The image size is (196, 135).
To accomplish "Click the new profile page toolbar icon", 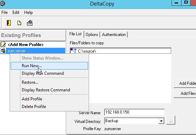I will coord(19,23).
